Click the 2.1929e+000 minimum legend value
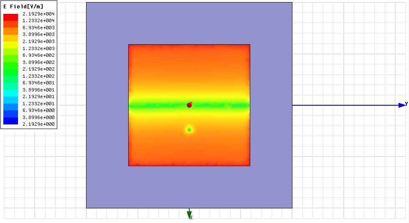Screen dimensions: 409x223 coord(38,124)
